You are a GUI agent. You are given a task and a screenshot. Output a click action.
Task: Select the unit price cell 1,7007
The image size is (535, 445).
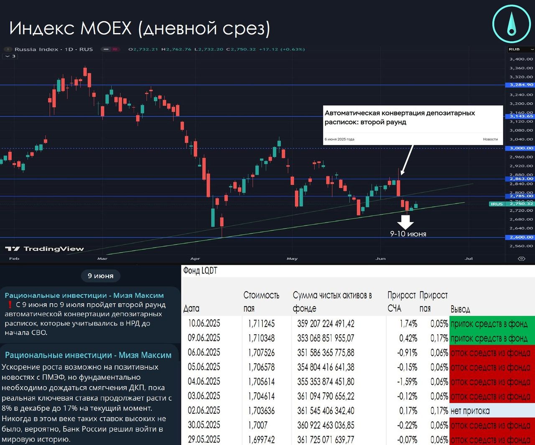(x=257, y=425)
